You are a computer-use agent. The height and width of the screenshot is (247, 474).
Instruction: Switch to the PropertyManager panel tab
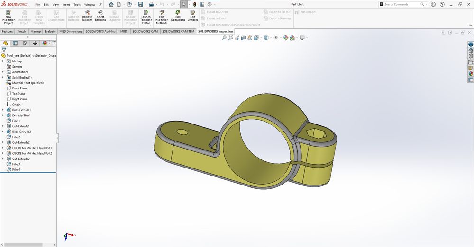point(15,43)
